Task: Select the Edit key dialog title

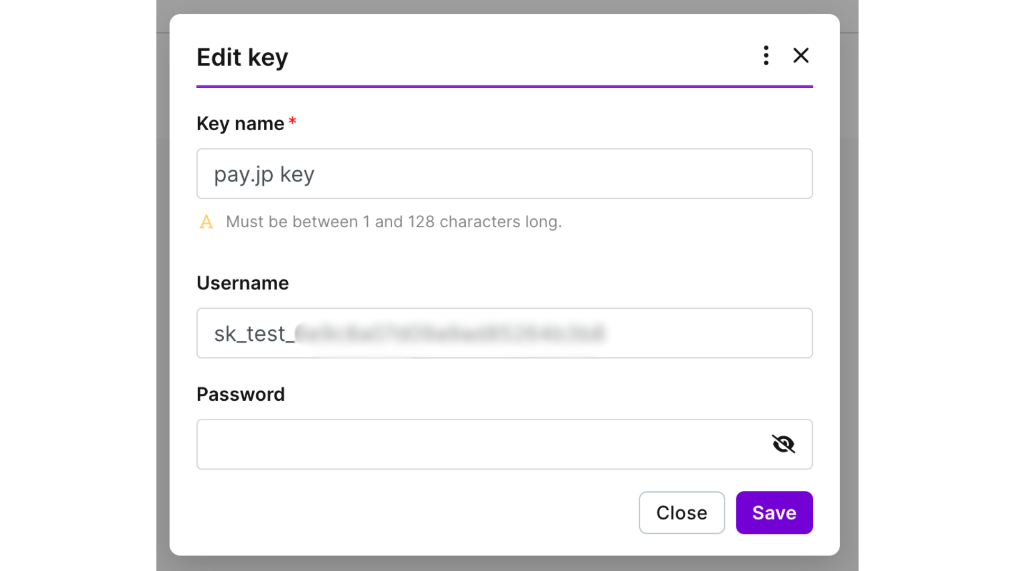Action: pyautogui.click(x=242, y=57)
